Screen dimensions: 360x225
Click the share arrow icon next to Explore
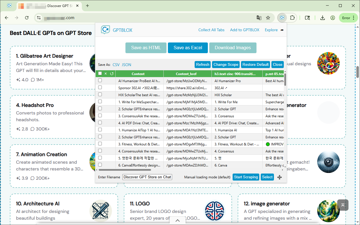[x=282, y=30]
